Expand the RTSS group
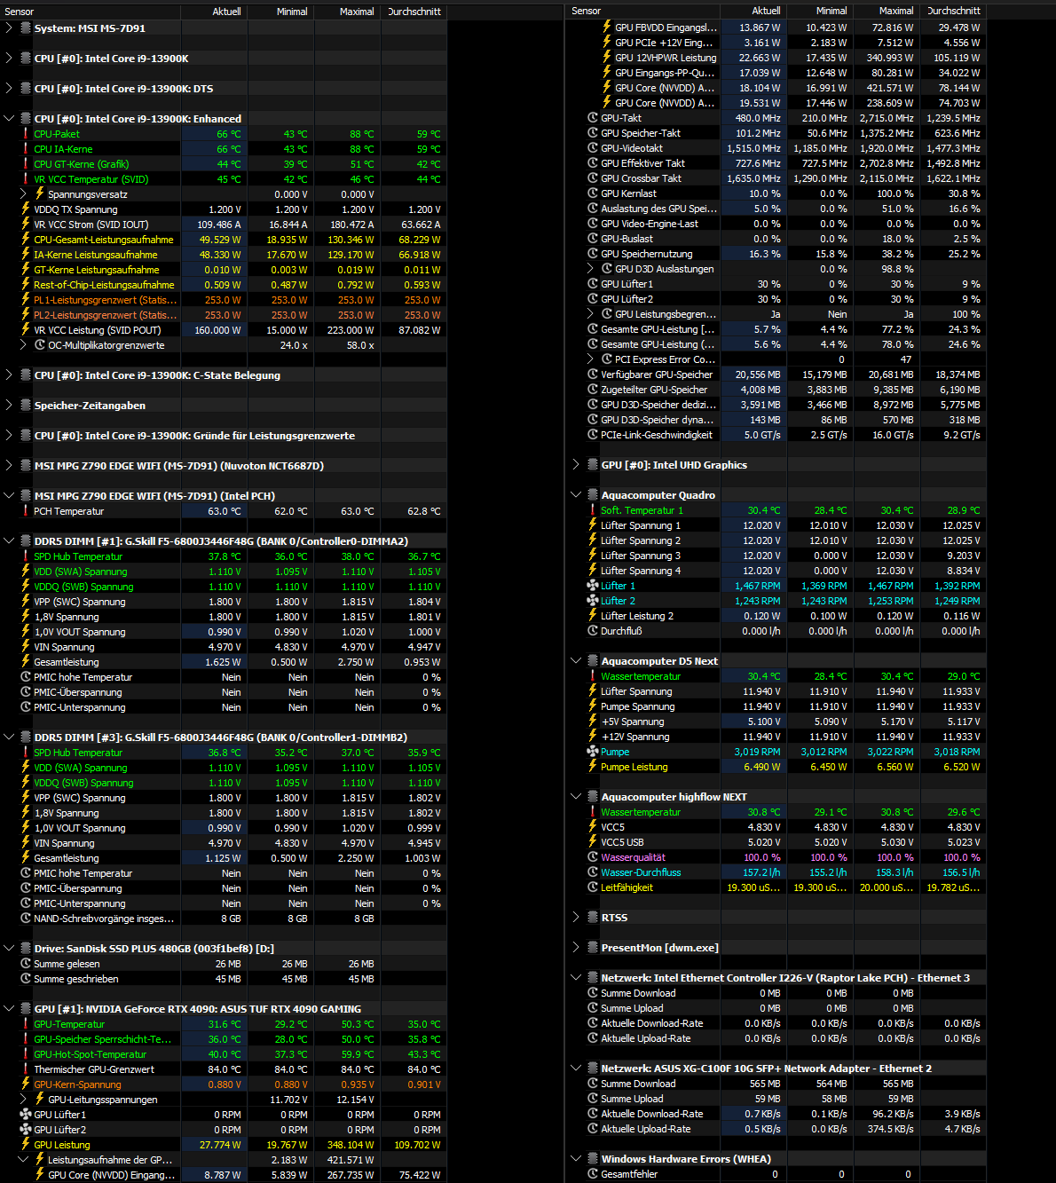Screen dimensions: 1056x1183 [576, 918]
